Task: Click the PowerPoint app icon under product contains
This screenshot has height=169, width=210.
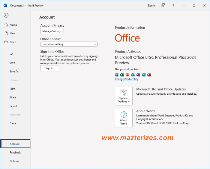Action: click(x=127, y=75)
